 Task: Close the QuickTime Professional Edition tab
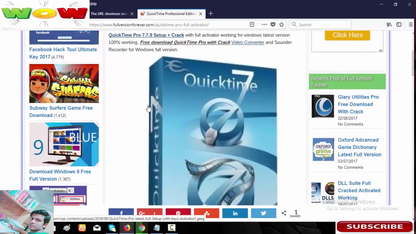pyautogui.click(x=201, y=14)
